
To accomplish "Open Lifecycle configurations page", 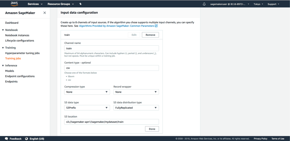I will (20, 40).
